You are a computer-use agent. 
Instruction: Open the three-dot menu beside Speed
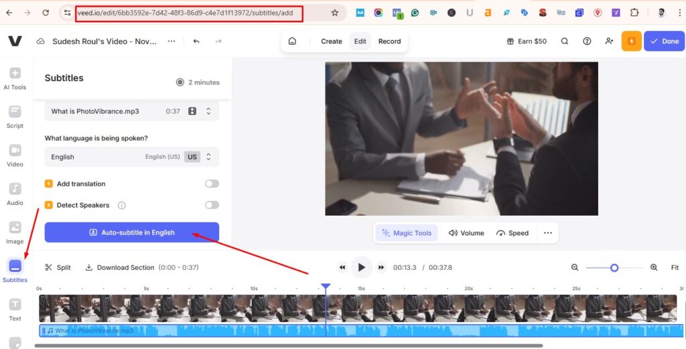[x=548, y=233]
